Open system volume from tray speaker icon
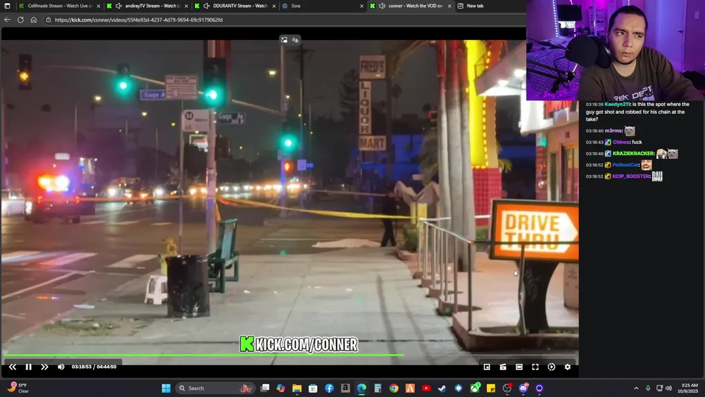The image size is (705, 397). (669, 388)
